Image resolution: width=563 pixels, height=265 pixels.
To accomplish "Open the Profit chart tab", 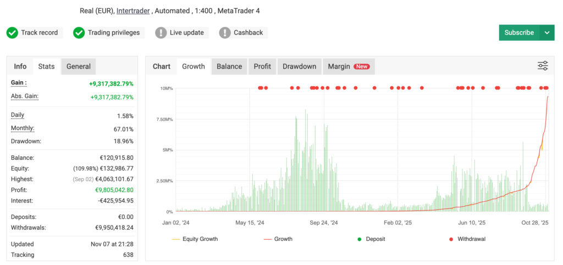I will point(262,66).
